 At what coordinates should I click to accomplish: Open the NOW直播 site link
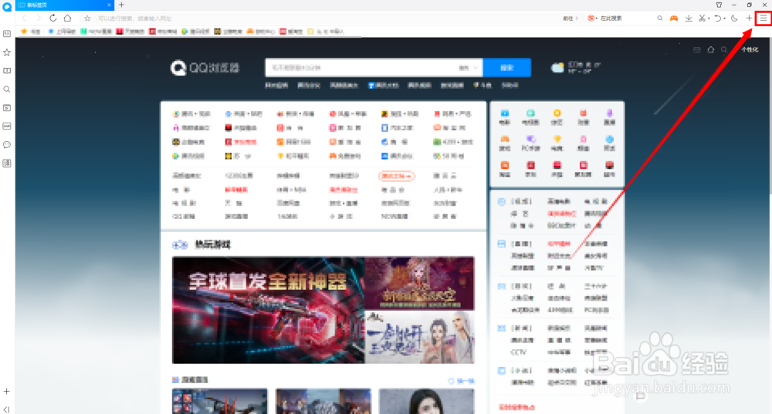394,217
